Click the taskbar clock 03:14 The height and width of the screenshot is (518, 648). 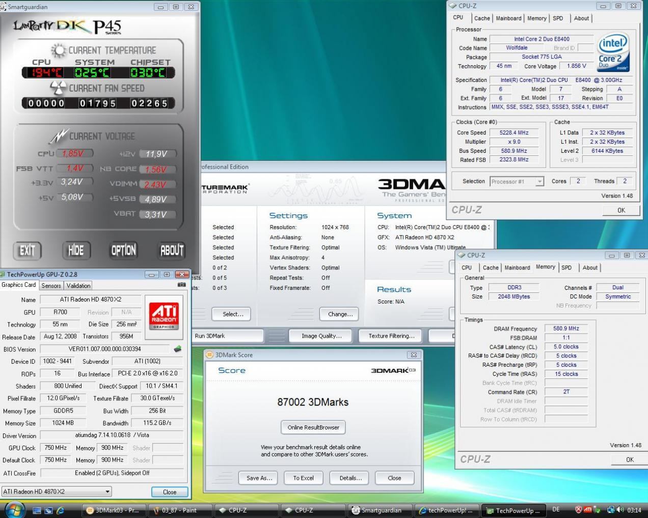pos(634,510)
